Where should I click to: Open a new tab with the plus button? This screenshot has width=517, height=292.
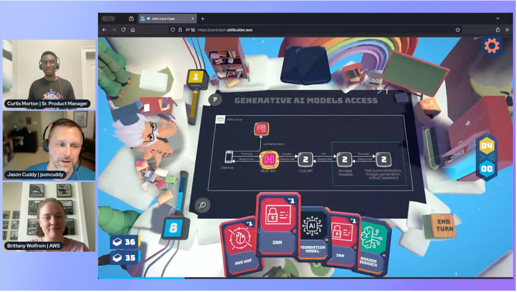[x=203, y=18]
